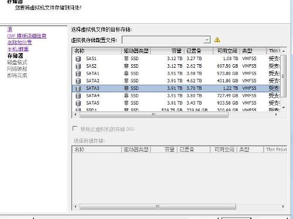Click the SATA2 datastore icon

pos(78,81)
